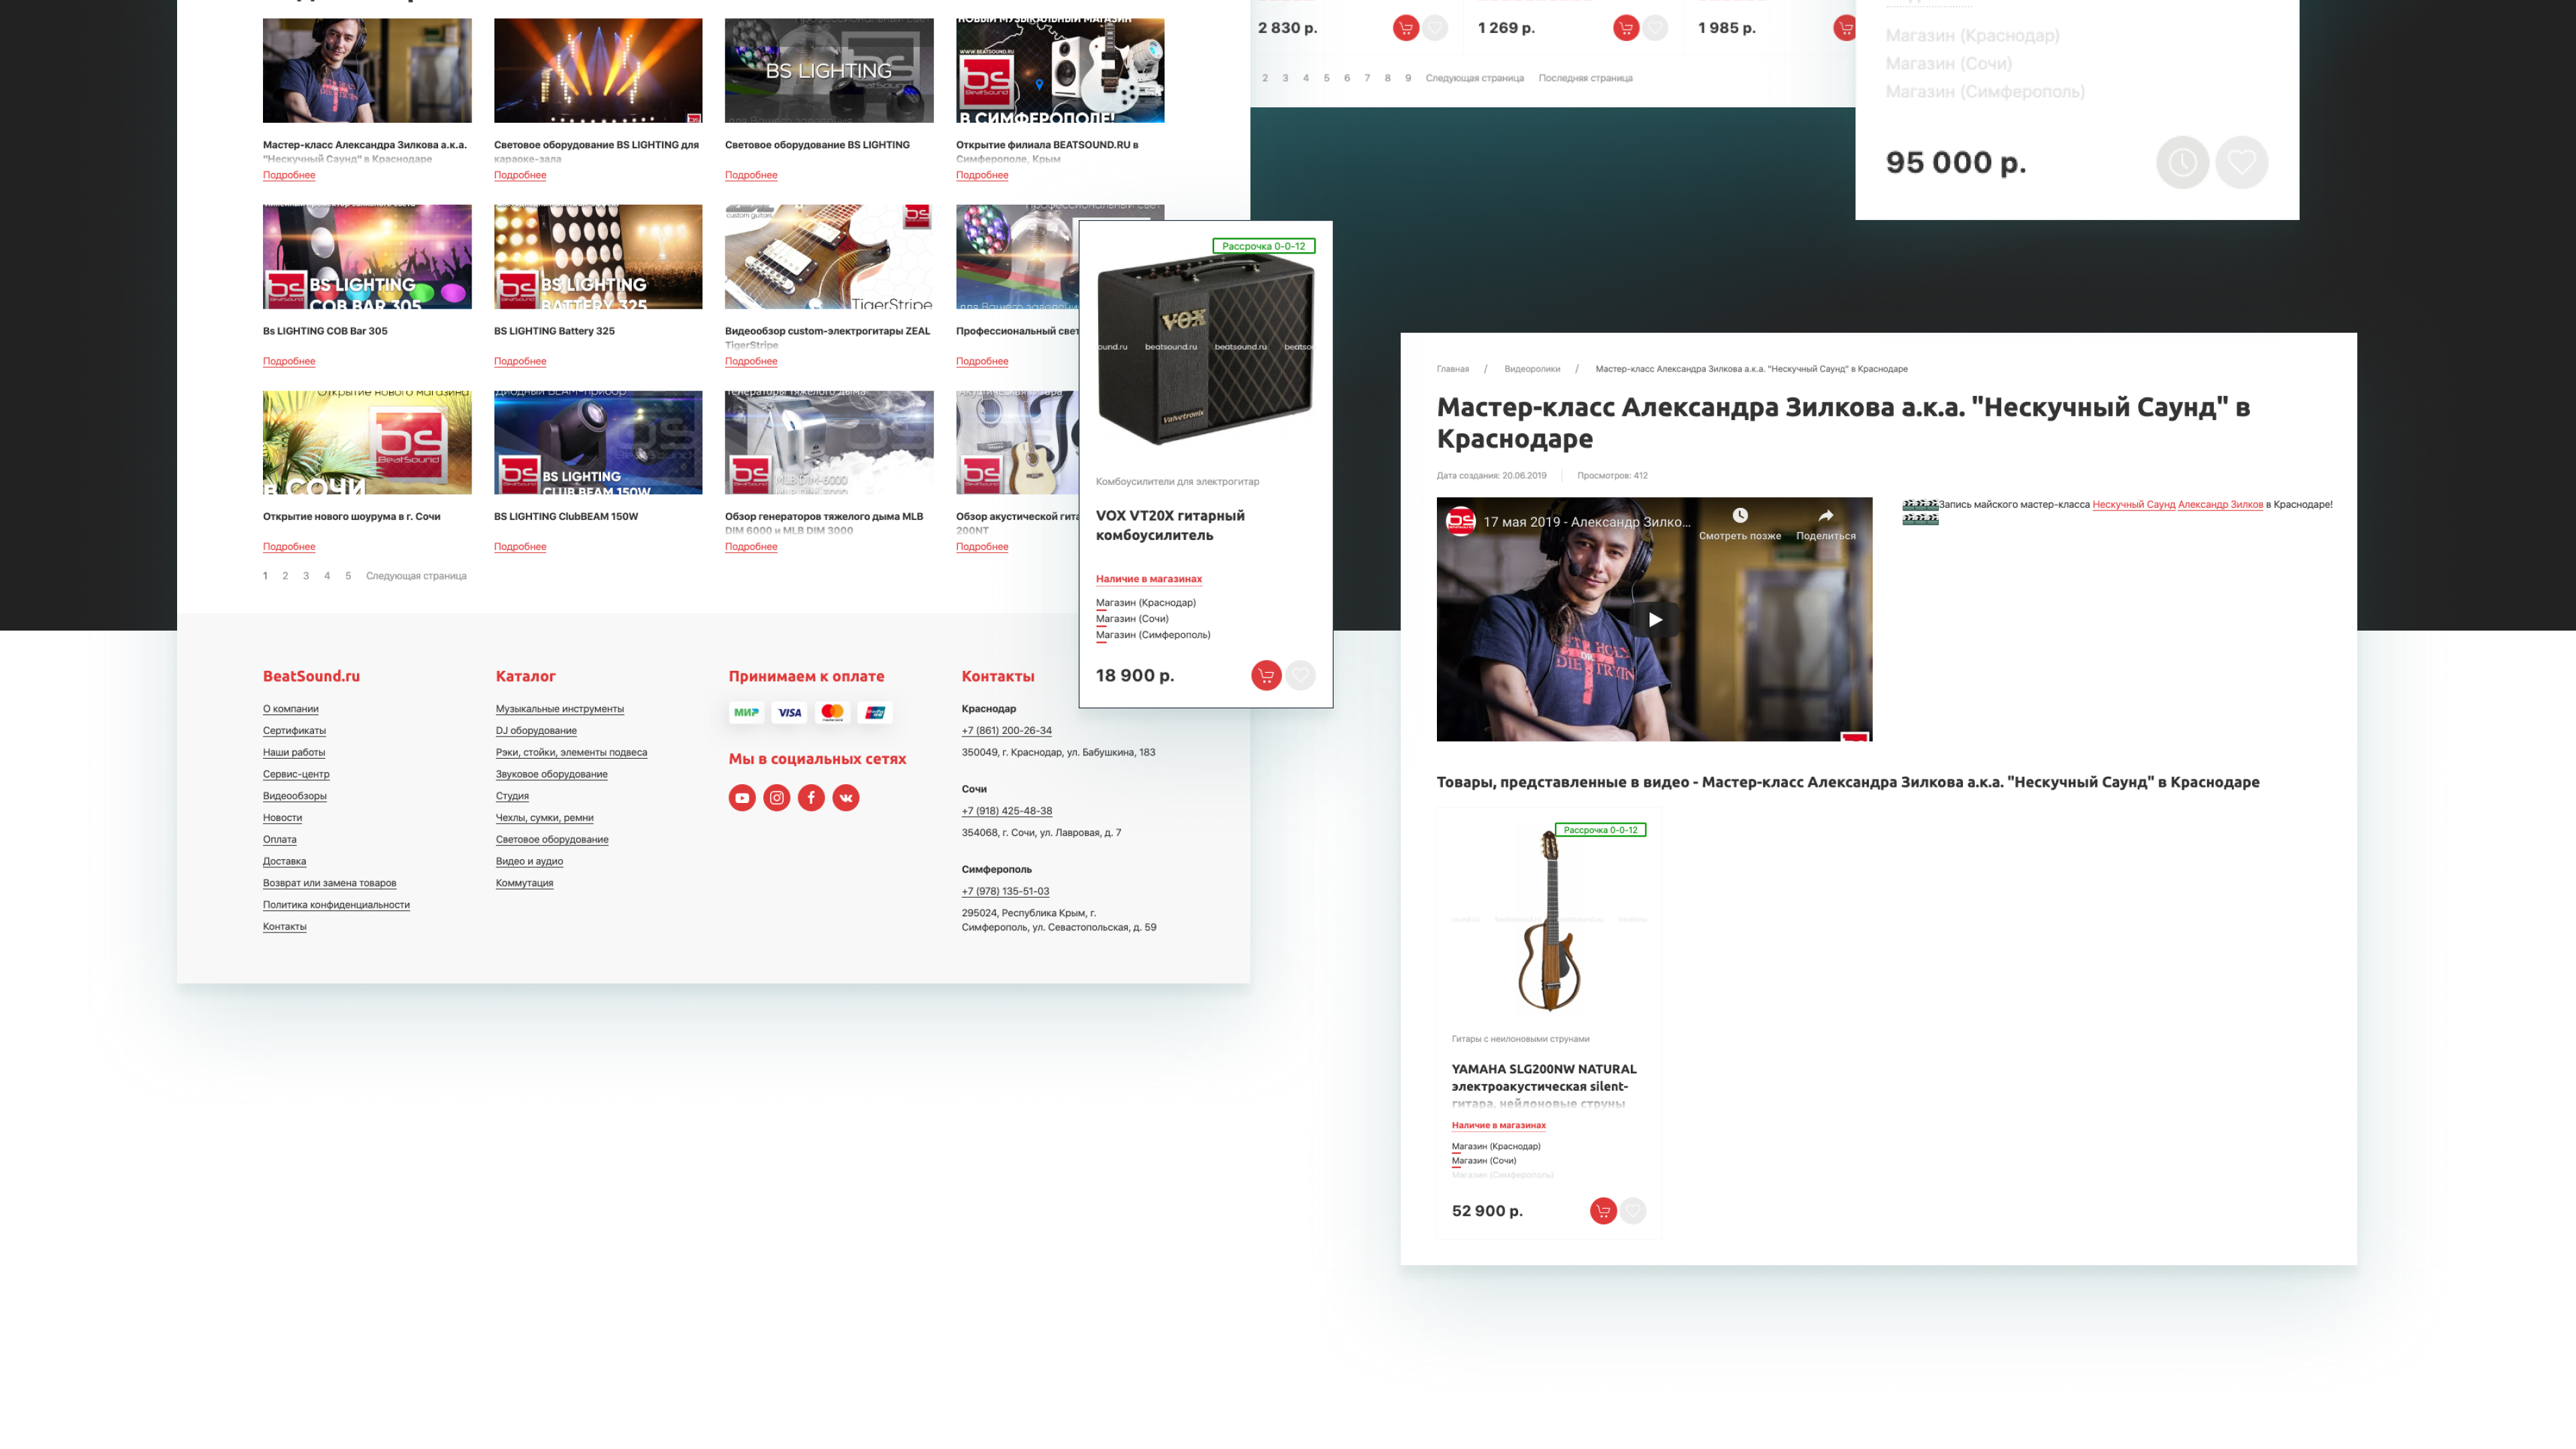Open YouTube social icon in footer
This screenshot has height=1449, width=2576.
click(742, 797)
